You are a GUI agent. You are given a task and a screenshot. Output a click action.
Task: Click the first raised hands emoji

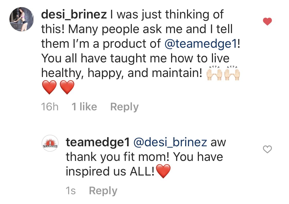[x=214, y=73]
